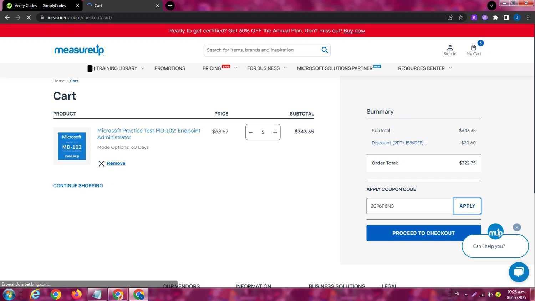Viewport: 535px width, 301px height.
Task: Proceed to checkout
Action: coord(423,233)
